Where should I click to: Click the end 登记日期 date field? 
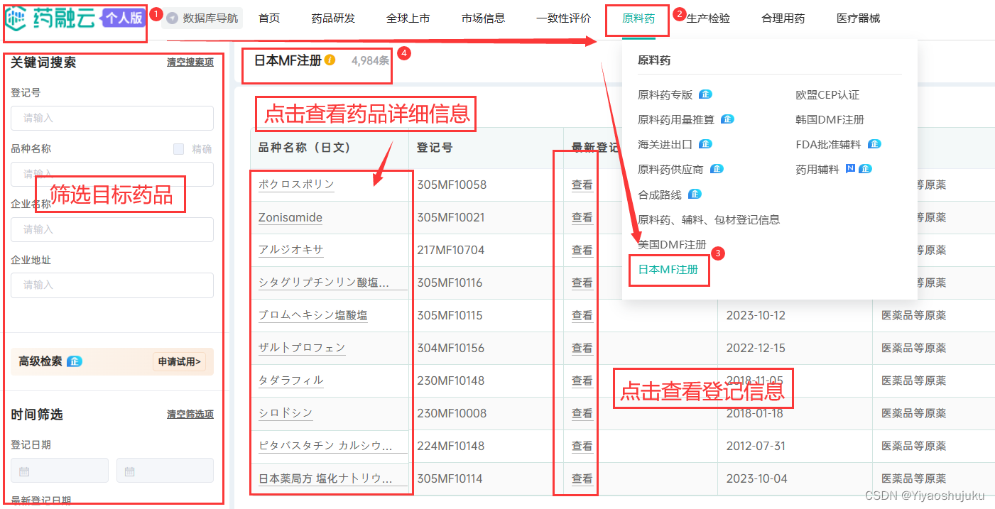click(x=165, y=471)
